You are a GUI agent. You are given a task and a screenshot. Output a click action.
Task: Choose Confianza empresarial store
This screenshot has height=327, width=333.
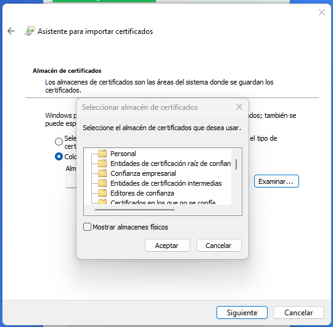click(143, 173)
